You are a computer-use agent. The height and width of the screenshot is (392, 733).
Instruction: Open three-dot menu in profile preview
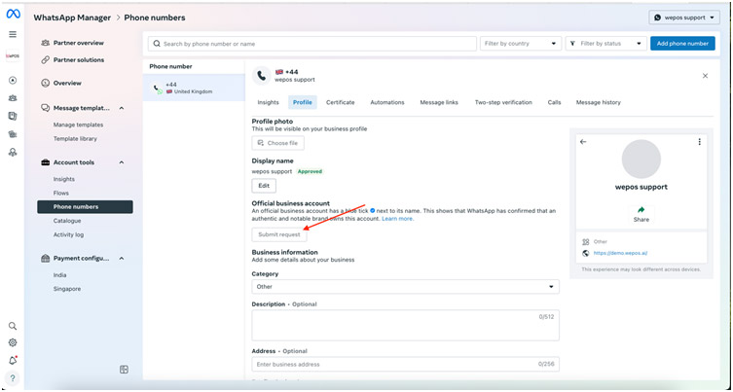click(x=699, y=142)
